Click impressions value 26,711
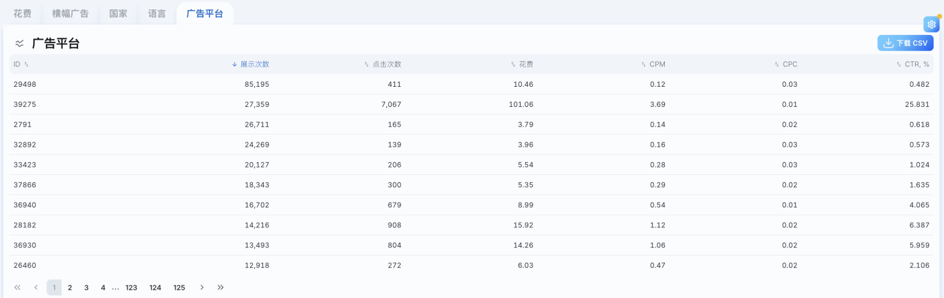This screenshot has height=298, width=944. pyautogui.click(x=257, y=124)
